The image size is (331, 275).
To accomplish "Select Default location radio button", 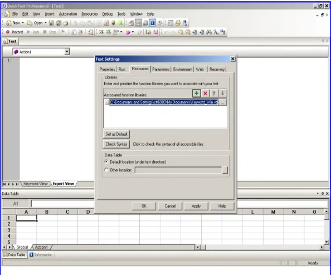I will (106, 162).
